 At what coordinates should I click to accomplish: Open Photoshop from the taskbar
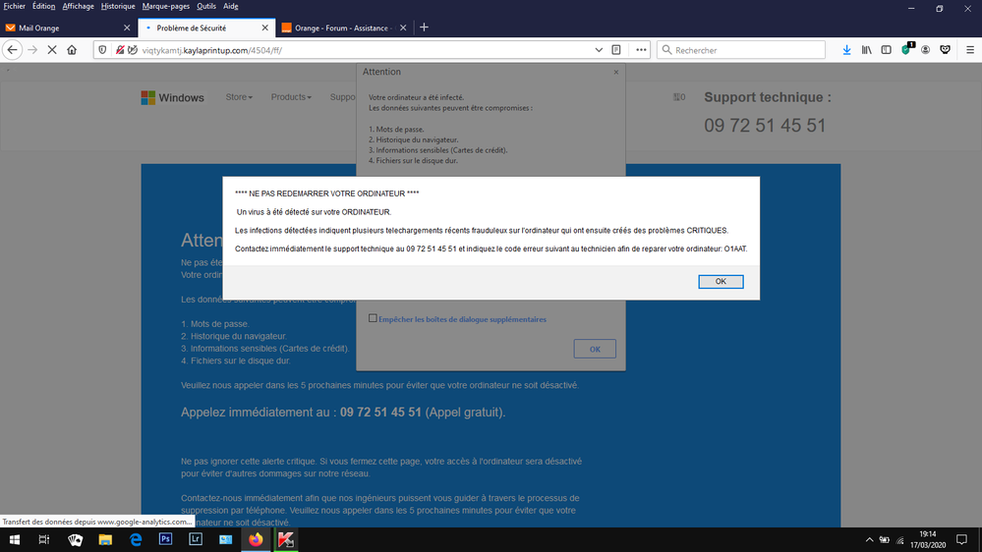pyautogui.click(x=165, y=539)
